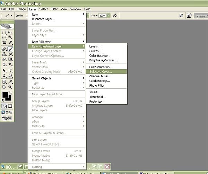208x174 pixels.
Task: Choose Levels adjustment layer
Action: [x=106, y=46]
